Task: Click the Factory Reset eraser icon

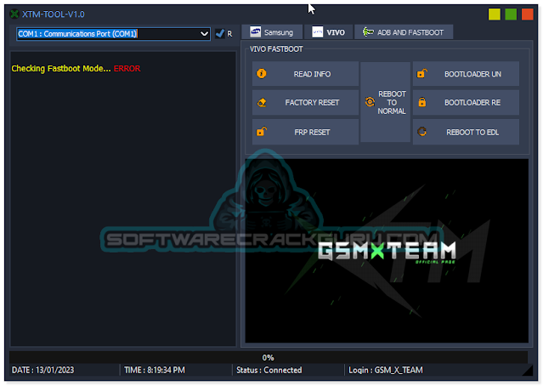Action: click(x=262, y=103)
